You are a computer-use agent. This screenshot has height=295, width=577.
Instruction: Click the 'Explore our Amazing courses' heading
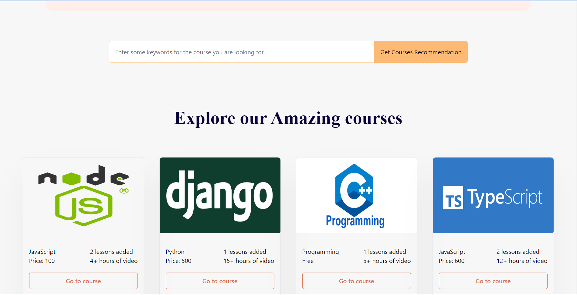288,118
